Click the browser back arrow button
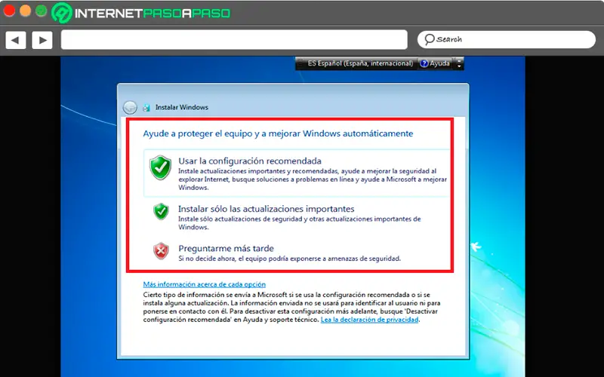This screenshot has width=604, height=377. [15, 40]
